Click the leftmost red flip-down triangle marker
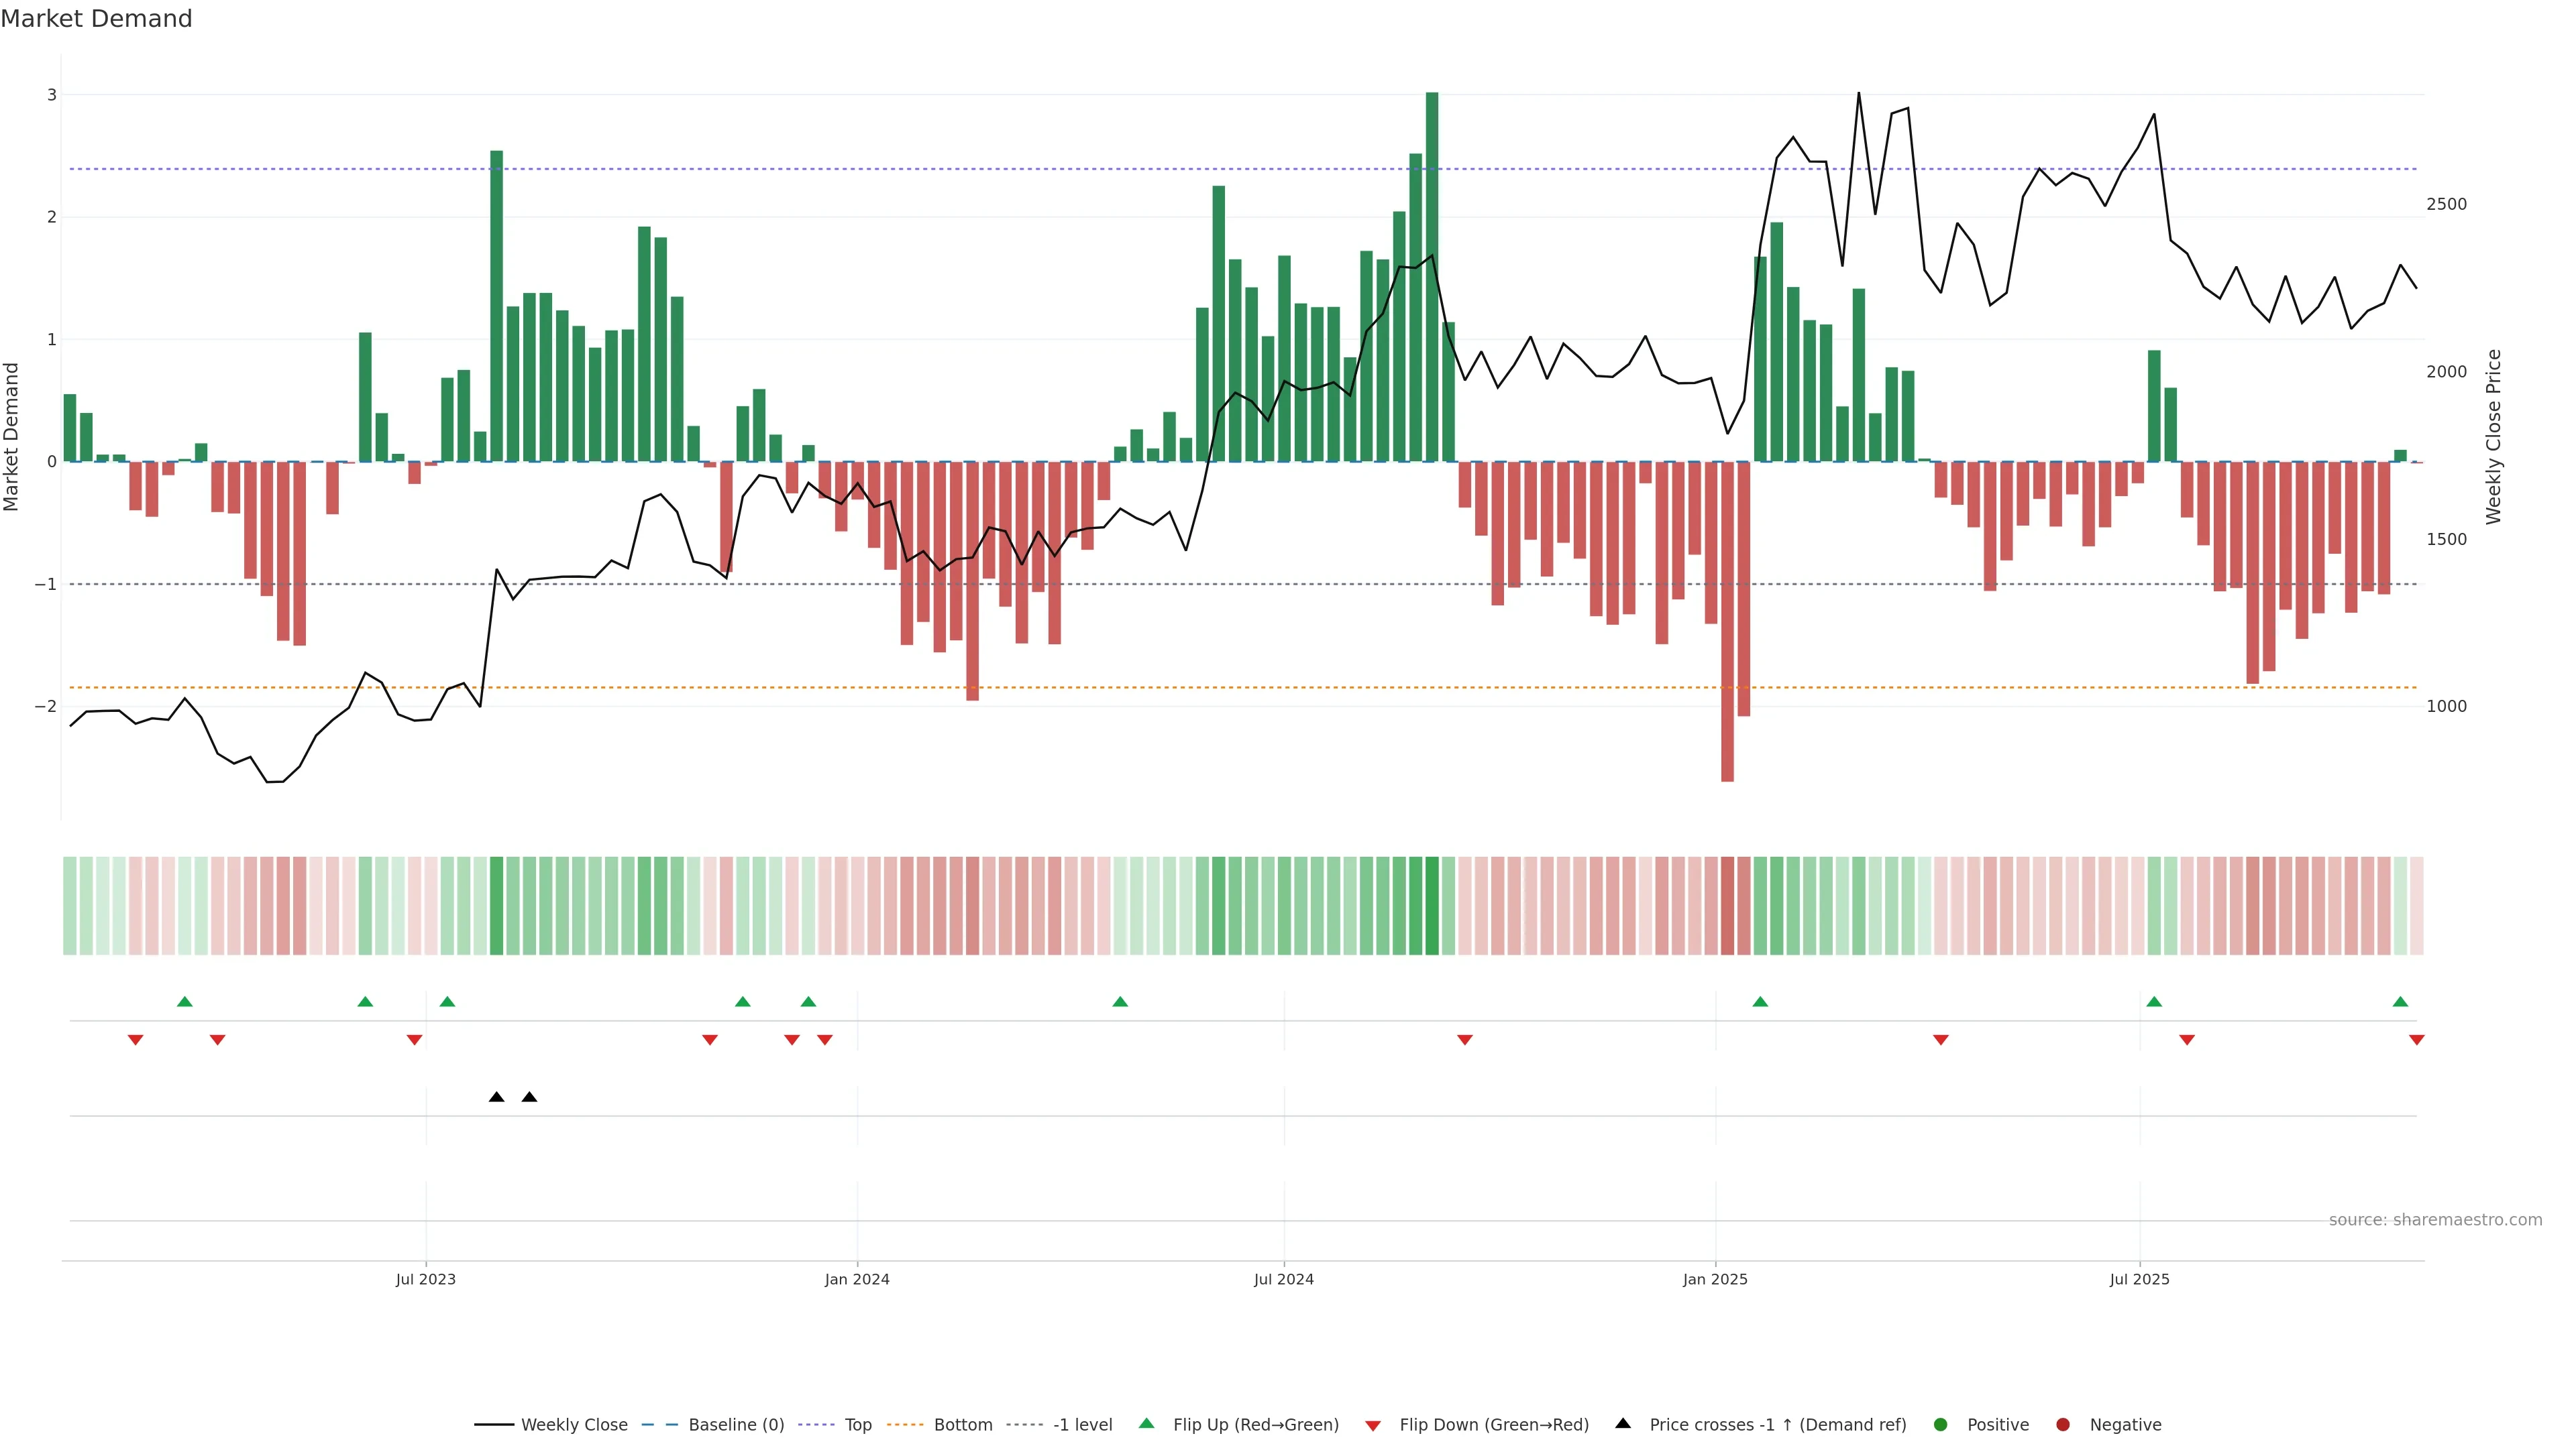The width and height of the screenshot is (2576, 1448). [x=136, y=1040]
